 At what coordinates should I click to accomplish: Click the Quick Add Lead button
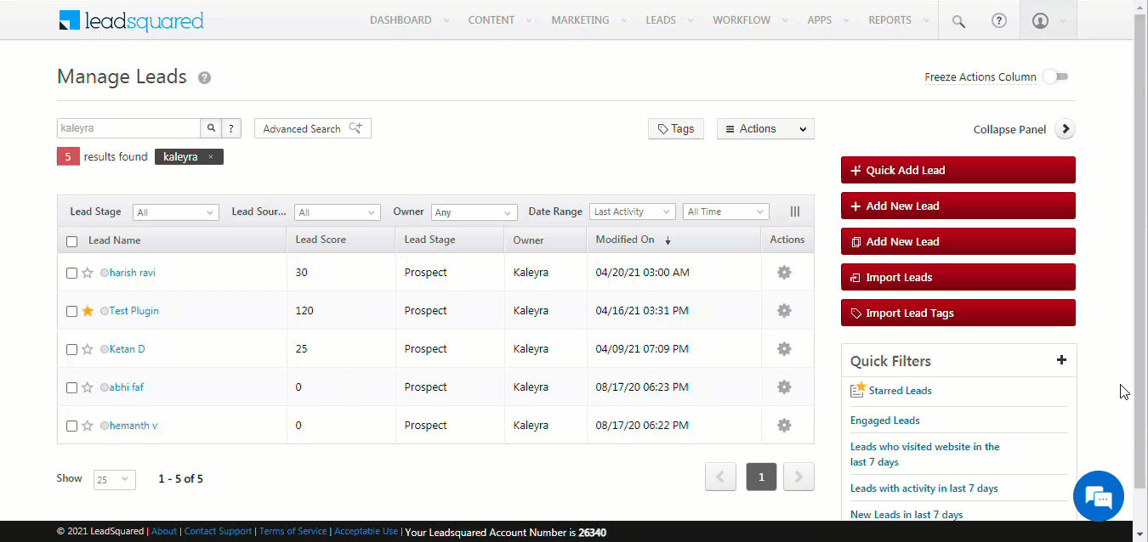(x=958, y=170)
